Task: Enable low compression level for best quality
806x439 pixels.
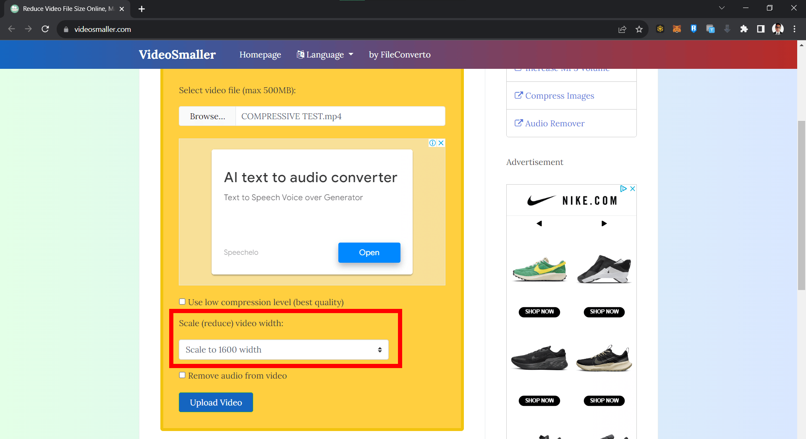Action: (182, 301)
